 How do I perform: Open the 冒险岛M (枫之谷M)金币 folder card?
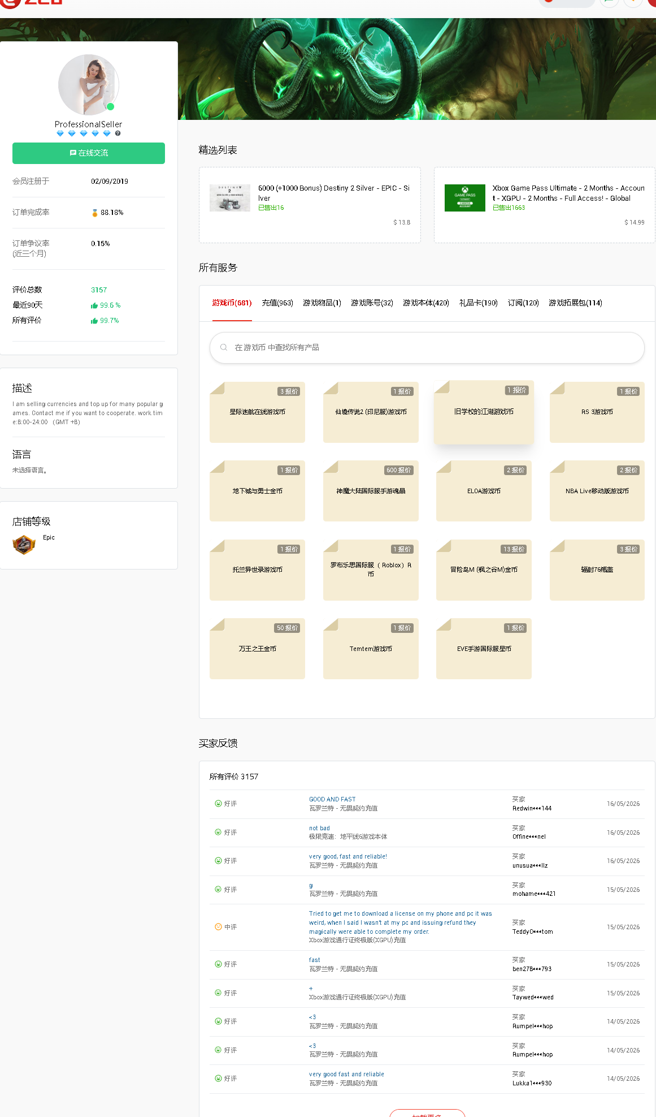click(x=484, y=570)
